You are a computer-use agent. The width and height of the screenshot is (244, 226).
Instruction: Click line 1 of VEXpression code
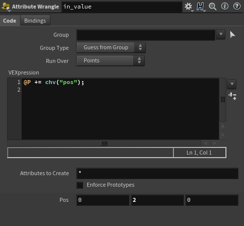(54, 82)
